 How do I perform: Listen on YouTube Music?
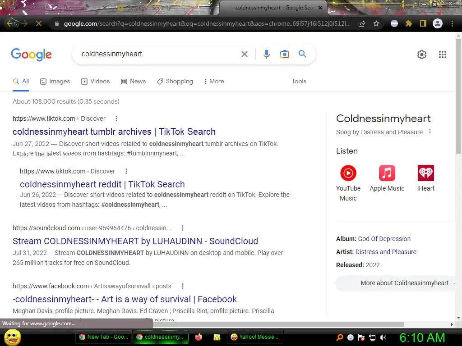348,183
